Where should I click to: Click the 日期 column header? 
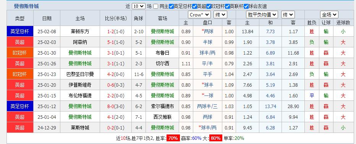47,18
